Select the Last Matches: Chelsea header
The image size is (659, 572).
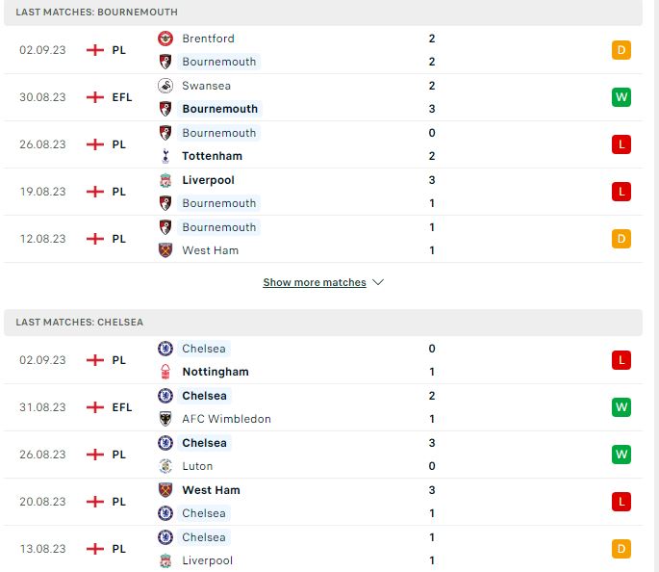[x=323, y=323]
